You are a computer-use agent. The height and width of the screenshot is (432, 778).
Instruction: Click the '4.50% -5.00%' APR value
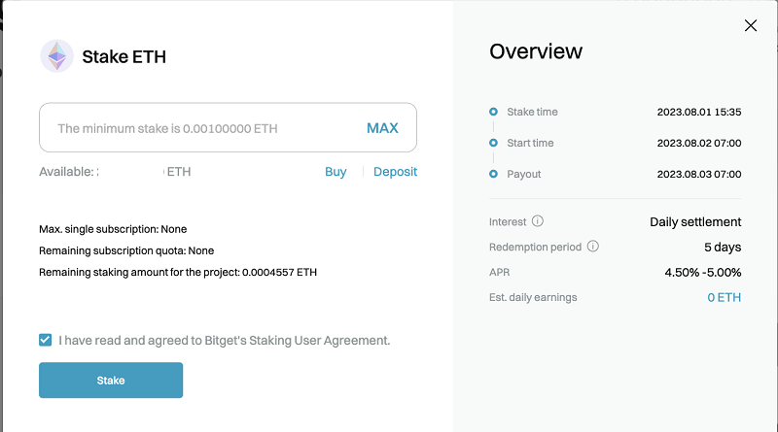tap(702, 273)
